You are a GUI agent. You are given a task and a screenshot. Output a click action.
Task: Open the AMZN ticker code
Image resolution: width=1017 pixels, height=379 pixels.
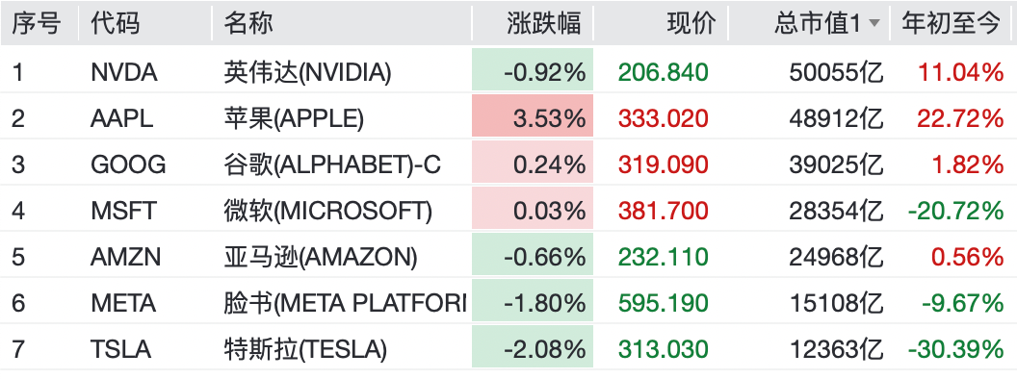pos(127,257)
